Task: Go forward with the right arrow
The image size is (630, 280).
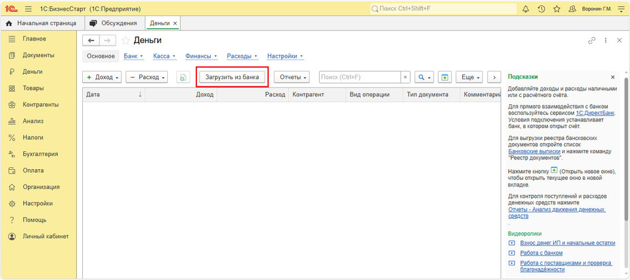Action: click(x=107, y=40)
